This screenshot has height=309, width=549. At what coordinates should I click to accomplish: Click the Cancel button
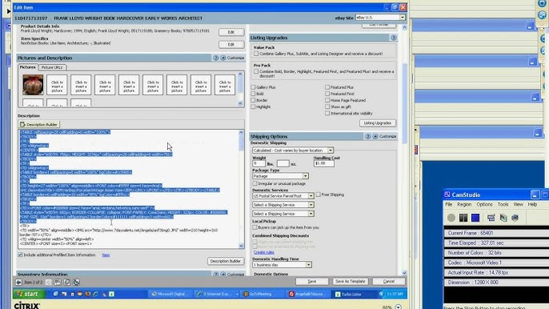point(389,281)
